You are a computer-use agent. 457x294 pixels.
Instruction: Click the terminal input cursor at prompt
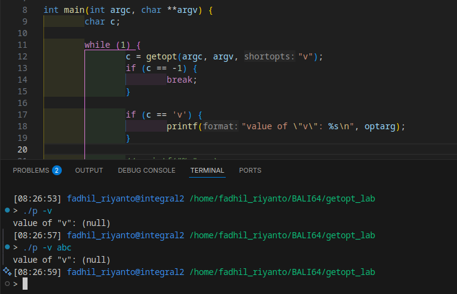25,284
